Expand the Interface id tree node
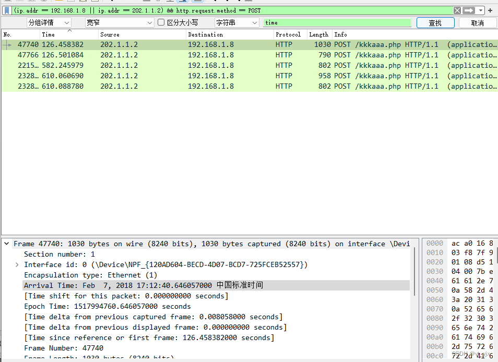The height and width of the screenshot is (362, 498). point(17,264)
